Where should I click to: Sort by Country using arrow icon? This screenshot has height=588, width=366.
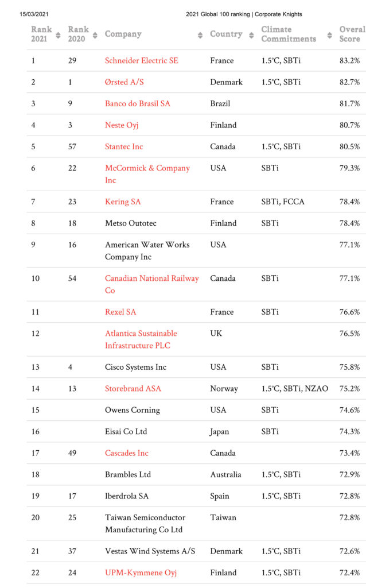(251, 35)
